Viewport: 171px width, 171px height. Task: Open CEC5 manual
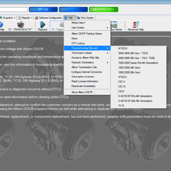[x=138, y=91]
